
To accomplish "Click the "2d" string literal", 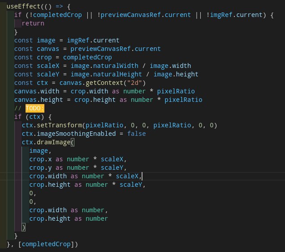I will point(134,83).
